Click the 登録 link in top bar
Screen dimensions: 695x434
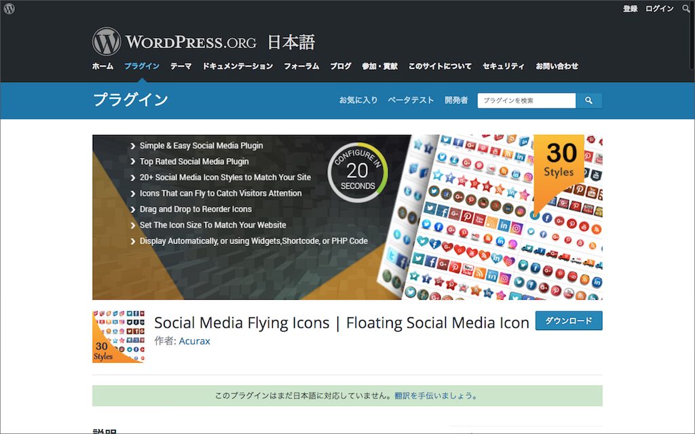point(630,8)
